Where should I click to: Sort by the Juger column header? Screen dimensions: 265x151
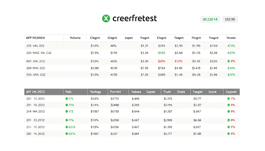tap(129, 38)
